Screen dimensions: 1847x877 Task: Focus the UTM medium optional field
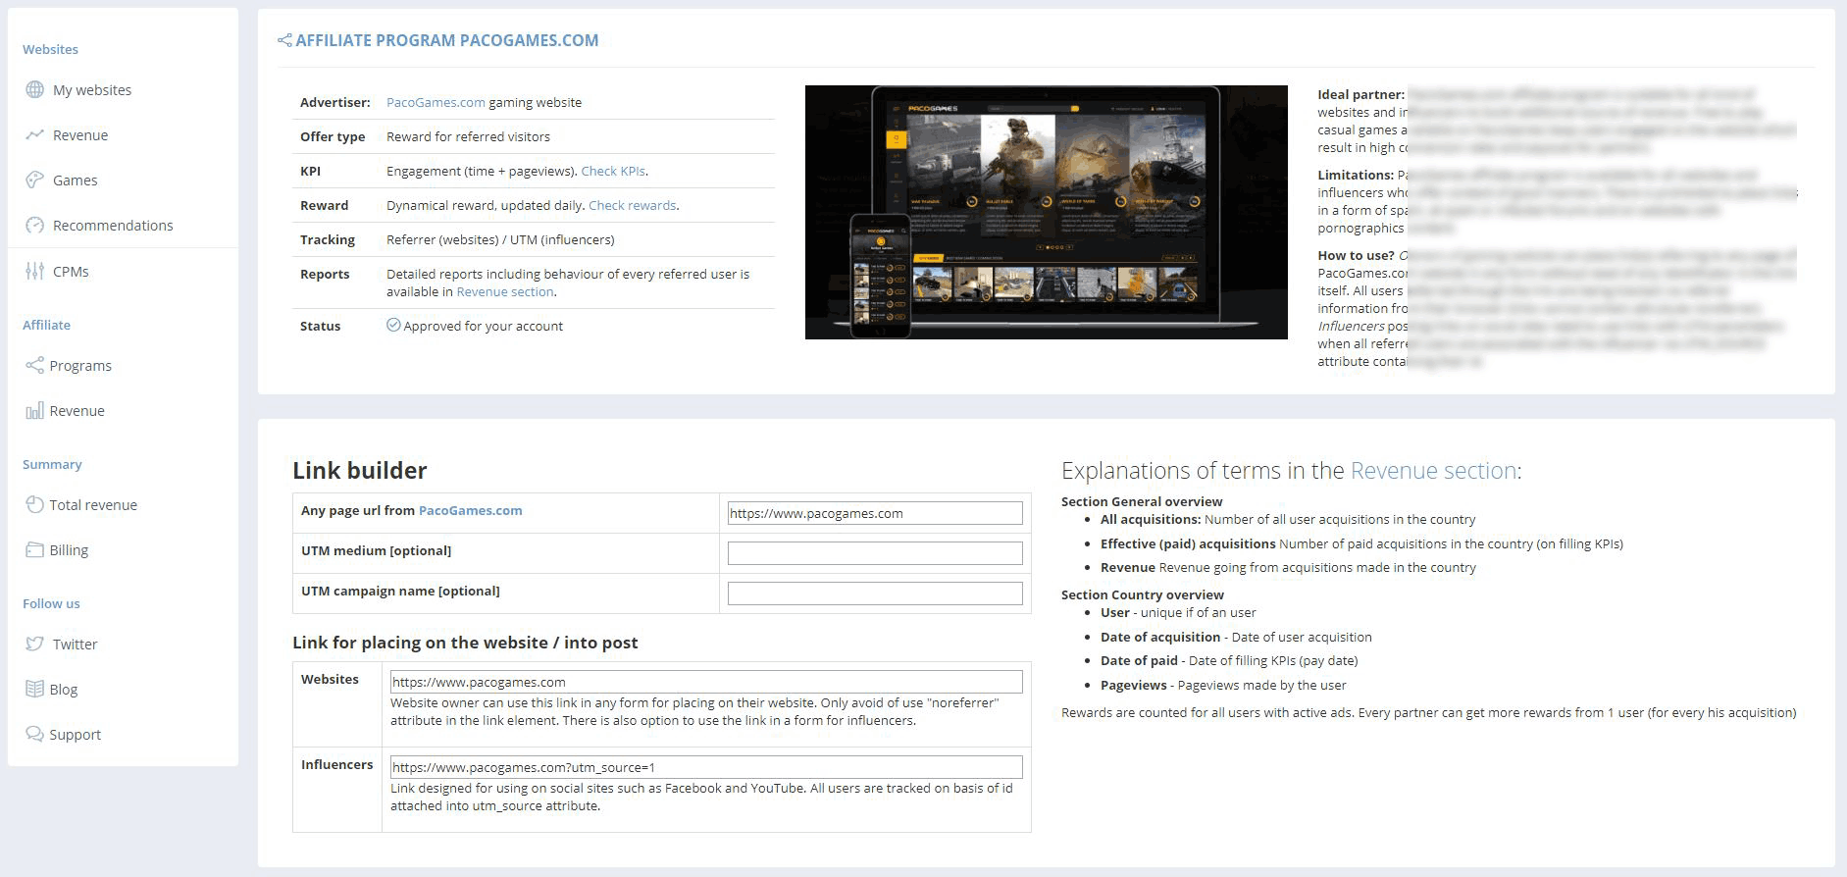click(x=875, y=553)
